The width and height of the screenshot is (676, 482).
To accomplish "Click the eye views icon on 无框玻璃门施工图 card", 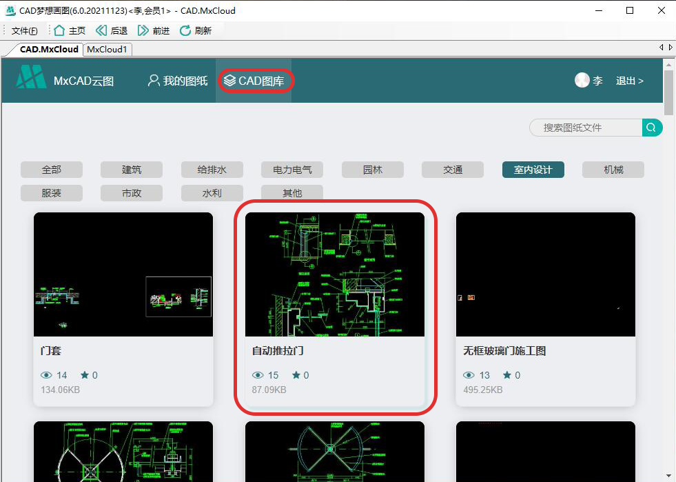I will pyautogui.click(x=469, y=375).
